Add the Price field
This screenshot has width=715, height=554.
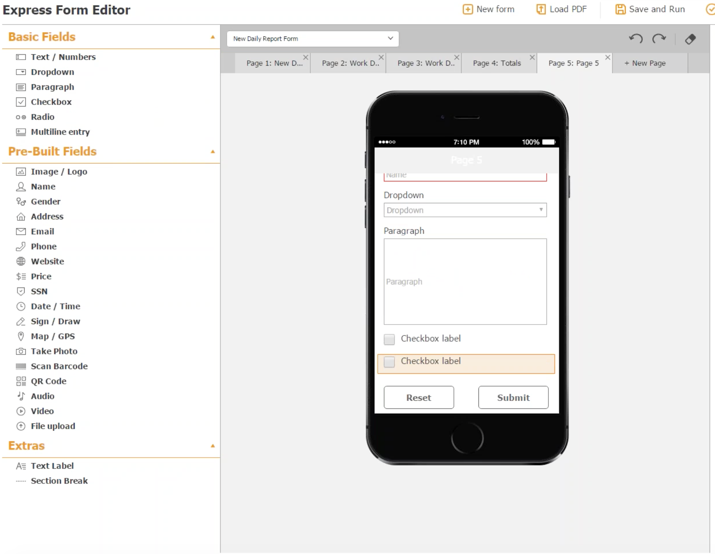point(41,277)
